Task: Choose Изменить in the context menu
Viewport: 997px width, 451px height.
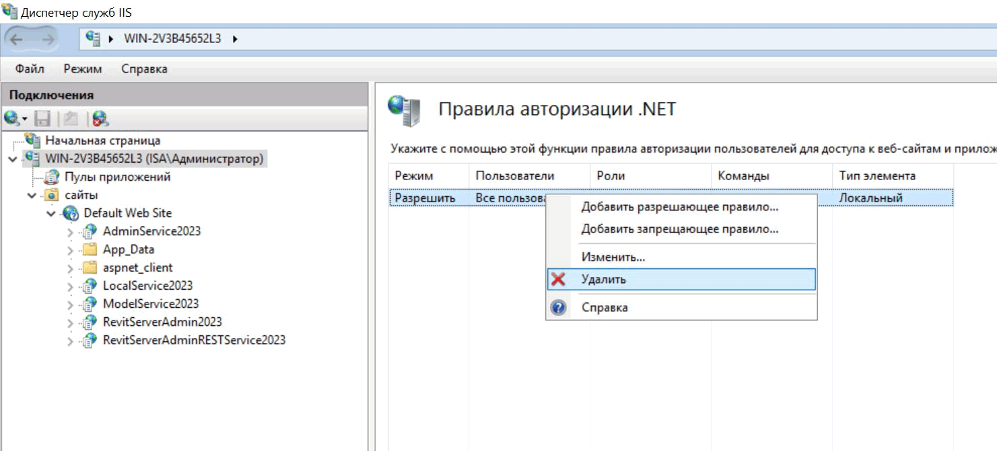Action: [613, 257]
